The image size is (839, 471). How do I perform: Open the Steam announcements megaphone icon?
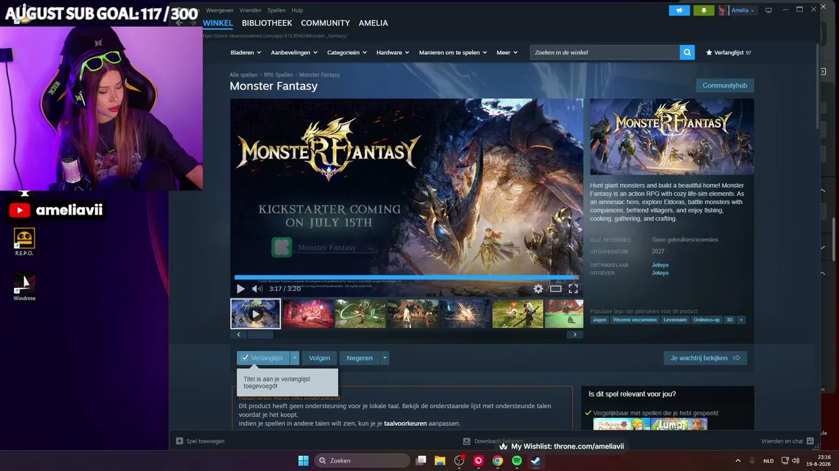(680, 10)
